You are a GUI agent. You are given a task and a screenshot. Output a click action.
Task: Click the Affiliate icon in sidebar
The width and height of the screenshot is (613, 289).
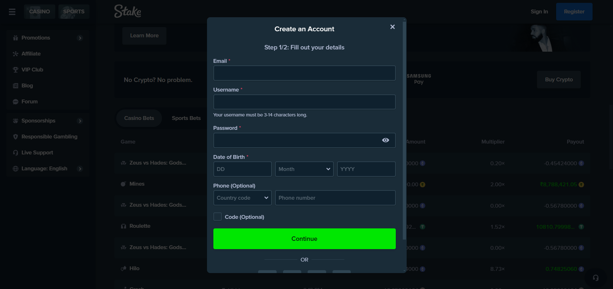(15, 54)
